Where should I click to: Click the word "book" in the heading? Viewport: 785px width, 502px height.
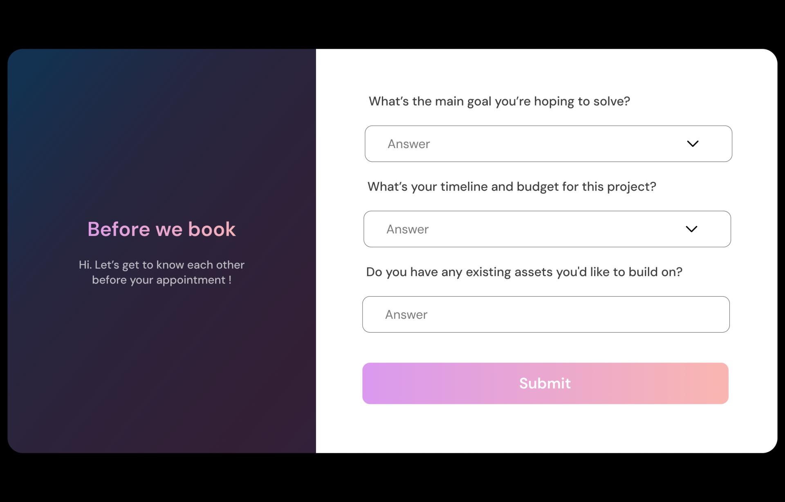pyautogui.click(x=212, y=229)
